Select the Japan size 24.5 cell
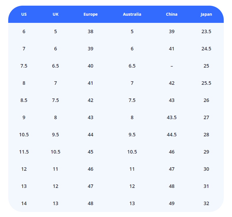The width and height of the screenshot is (232, 217). click(206, 49)
